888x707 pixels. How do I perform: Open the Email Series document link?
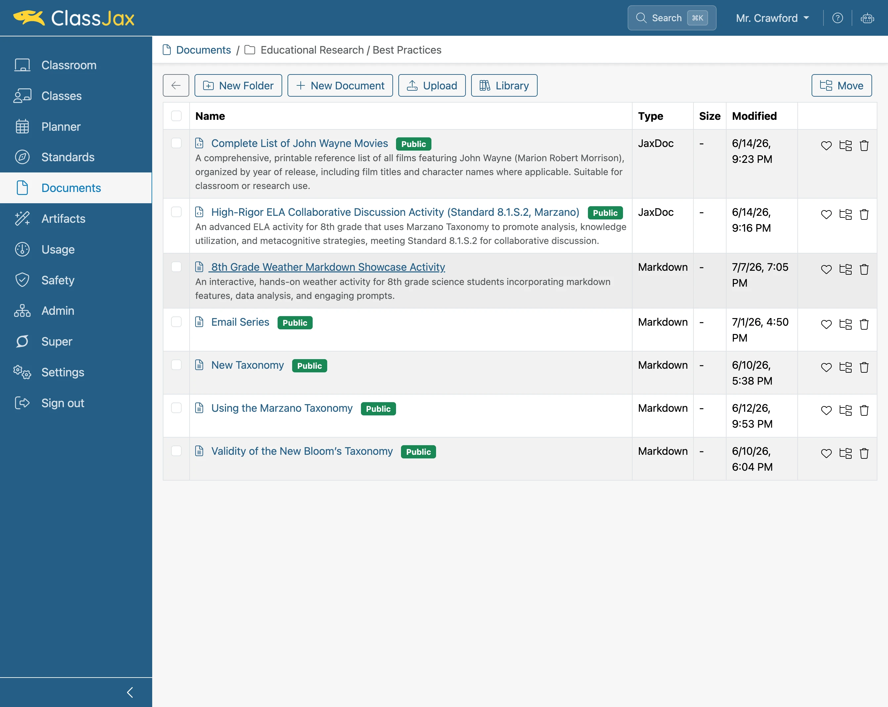240,322
